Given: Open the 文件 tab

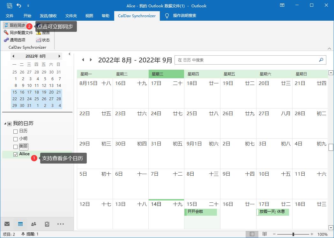Looking at the screenshot, I should 9,16.
